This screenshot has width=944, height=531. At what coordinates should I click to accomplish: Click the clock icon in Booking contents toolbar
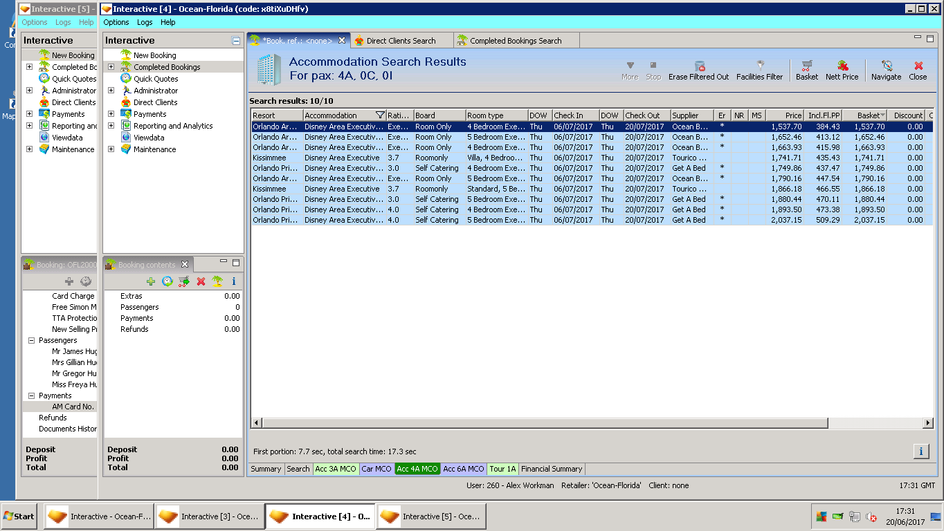[x=167, y=281]
